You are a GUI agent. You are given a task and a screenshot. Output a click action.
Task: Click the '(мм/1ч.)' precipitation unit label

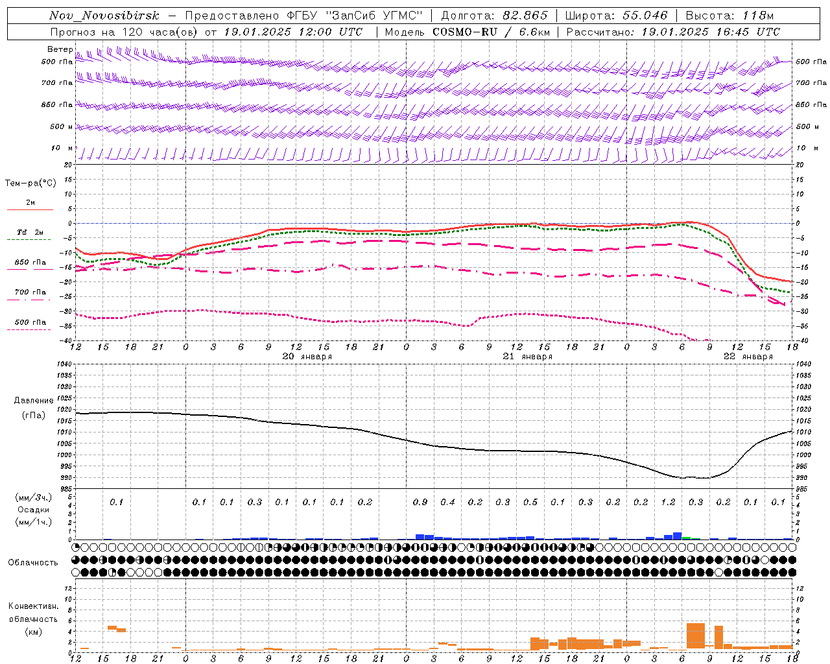point(34,522)
